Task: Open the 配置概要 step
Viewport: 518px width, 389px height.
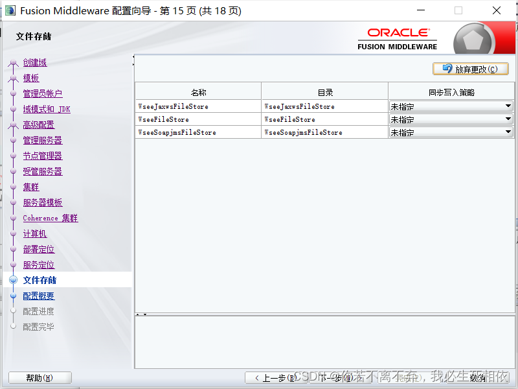Action: click(39, 296)
